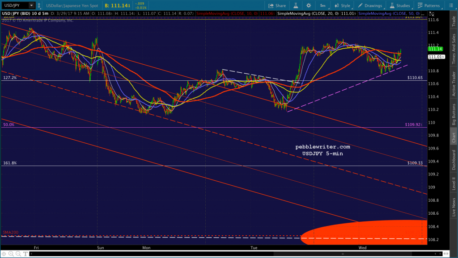Open the Studies menu
Image resolution: width=458 pixels, height=258 pixels.
point(400,5)
